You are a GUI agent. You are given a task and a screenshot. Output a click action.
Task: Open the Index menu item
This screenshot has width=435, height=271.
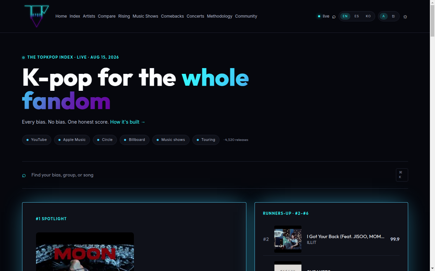tap(75, 16)
